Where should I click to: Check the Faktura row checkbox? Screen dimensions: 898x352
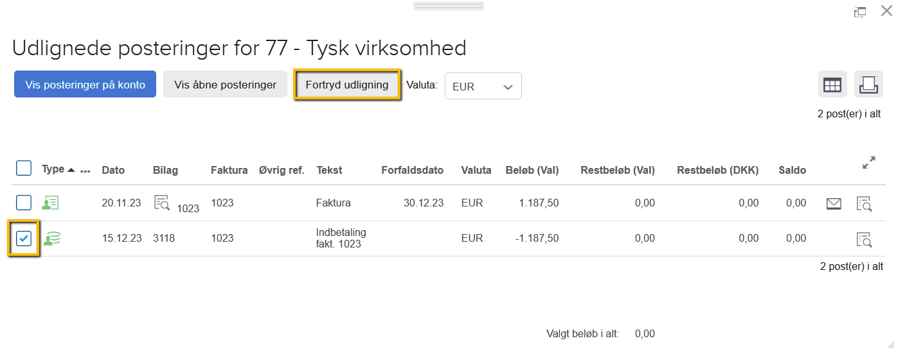coord(24,203)
